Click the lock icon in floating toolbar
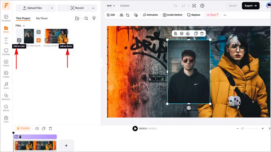The height and width of the screenshot is (152, 271). coord(188,34)
